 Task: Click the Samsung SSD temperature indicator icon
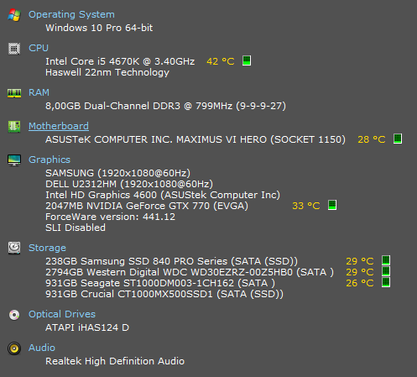[386, 260]
